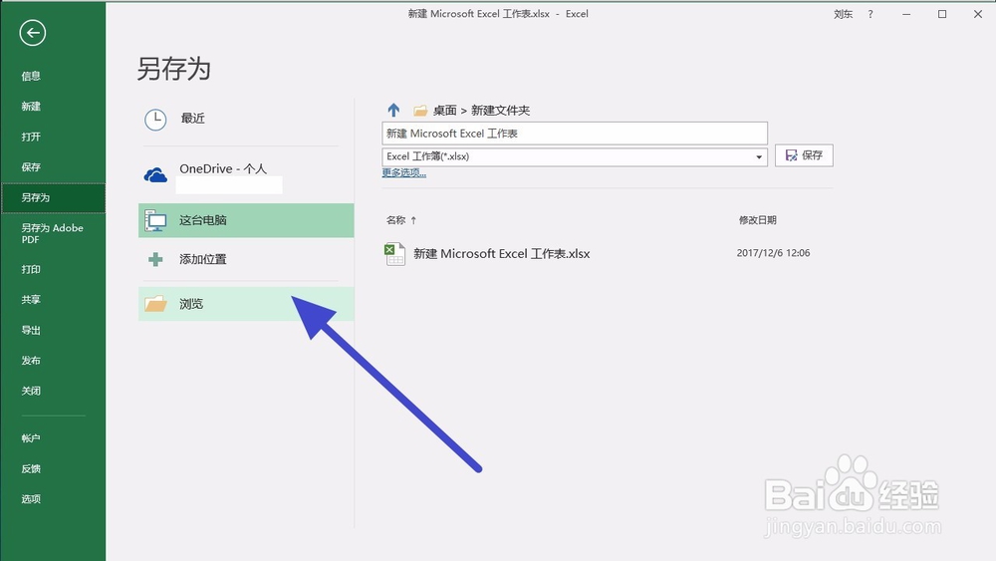The height and width of the screenshot is (561, 996).
Task: Maximize the Excel window
Action: point(942,14)
